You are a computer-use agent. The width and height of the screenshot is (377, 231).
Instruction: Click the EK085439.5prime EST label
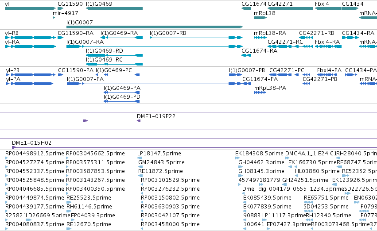[268, 198]
